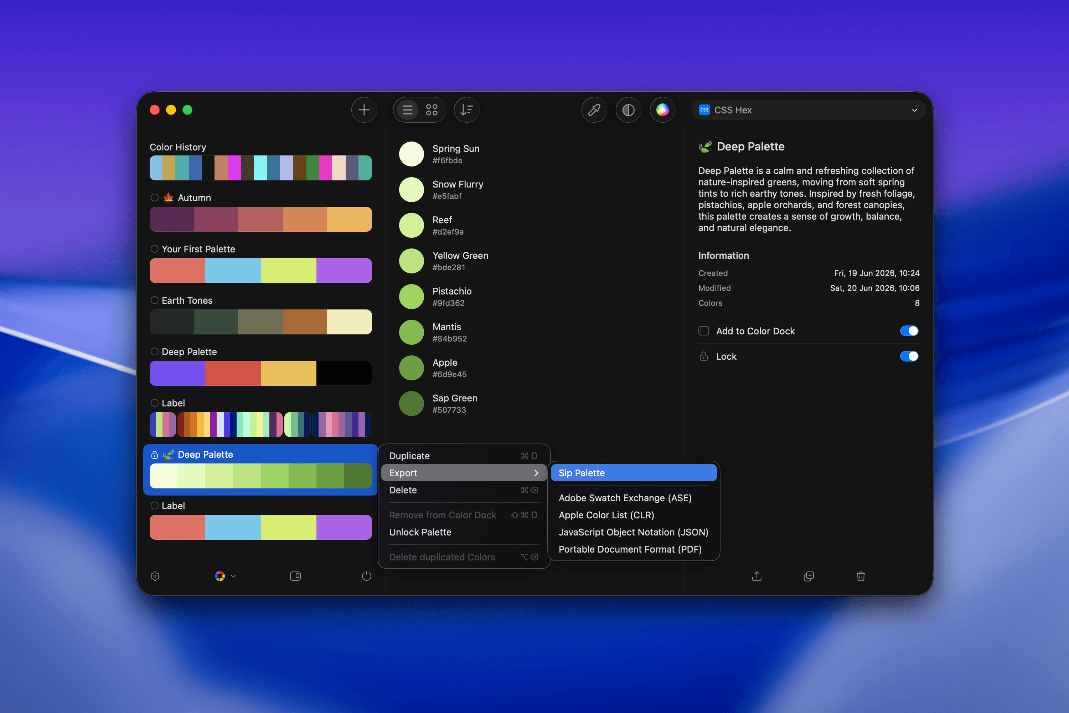Screen dimensions: 1069x713
Task: Click the Apple color circle
Action: tap(411, 368)
